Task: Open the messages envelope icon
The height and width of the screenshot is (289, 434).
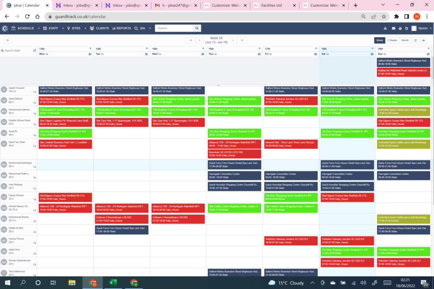Action: (393, 28)
